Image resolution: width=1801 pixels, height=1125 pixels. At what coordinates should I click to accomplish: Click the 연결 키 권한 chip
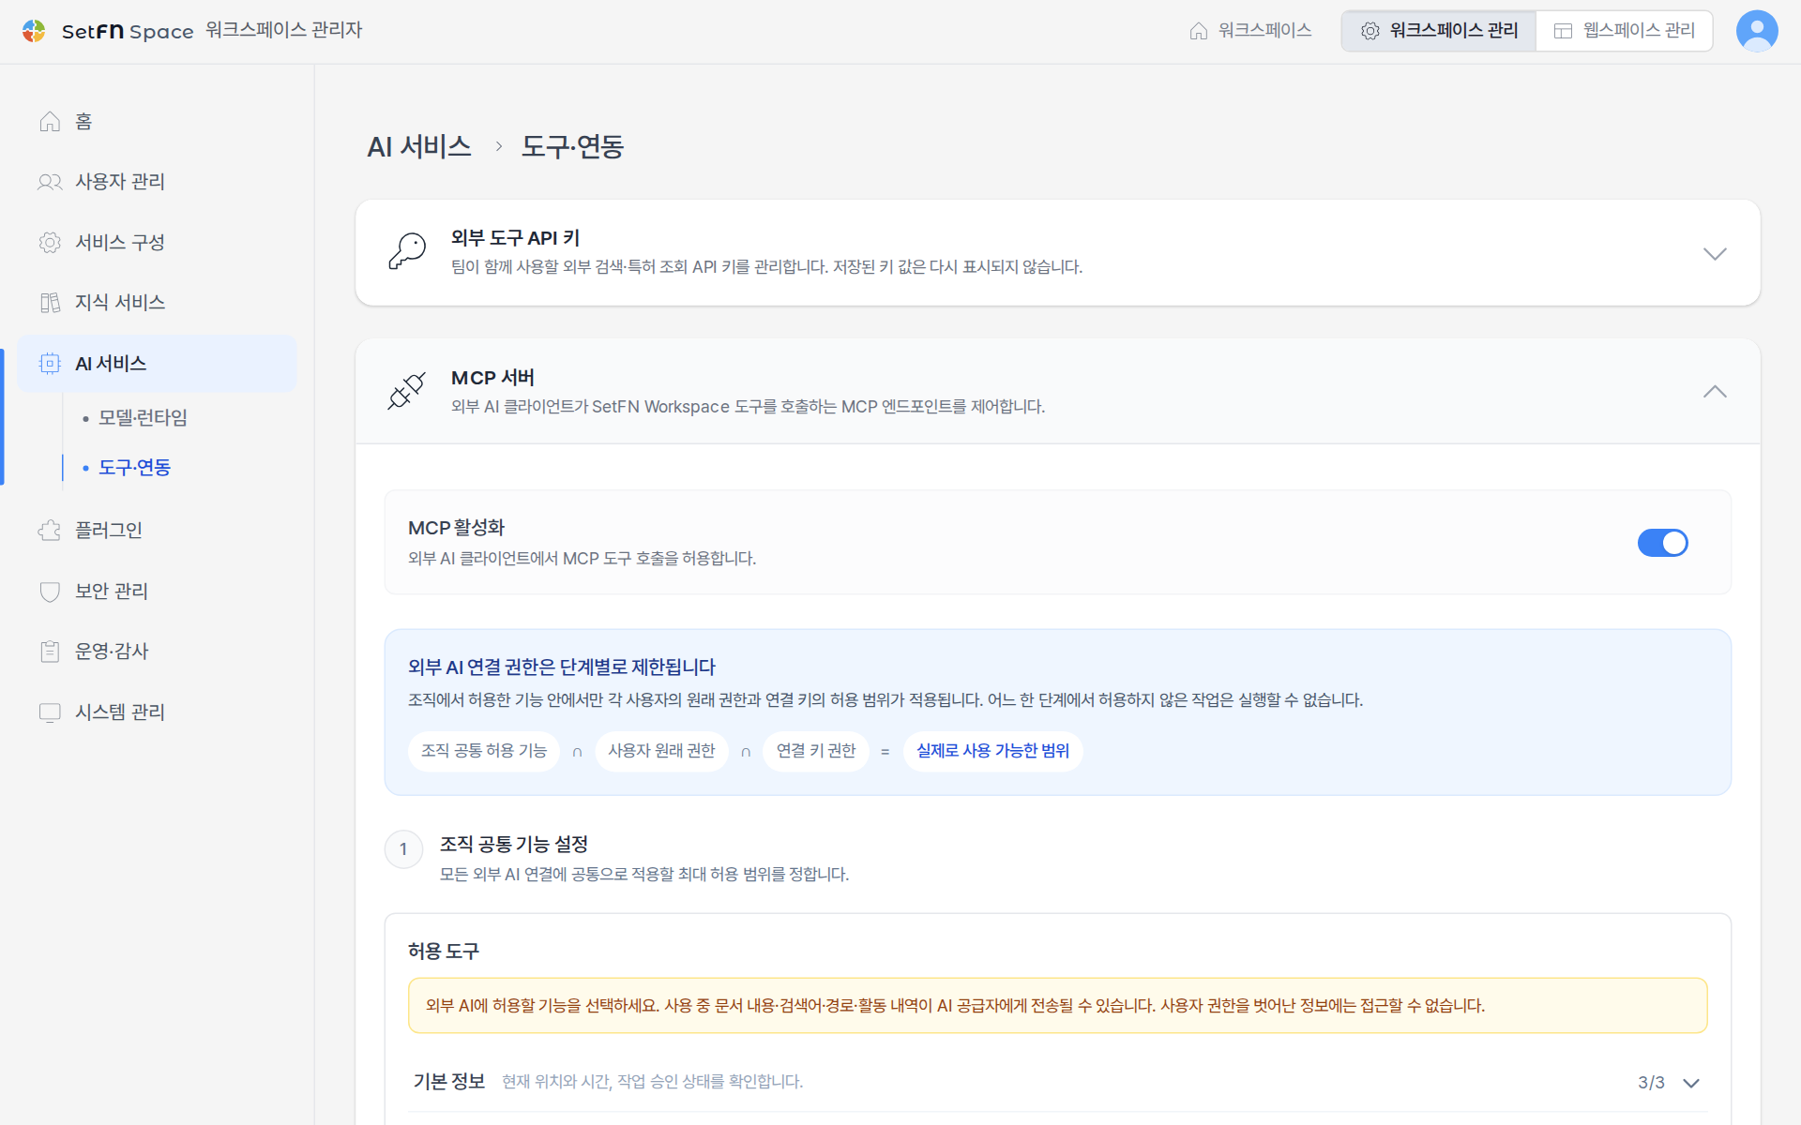coord(816,751)
